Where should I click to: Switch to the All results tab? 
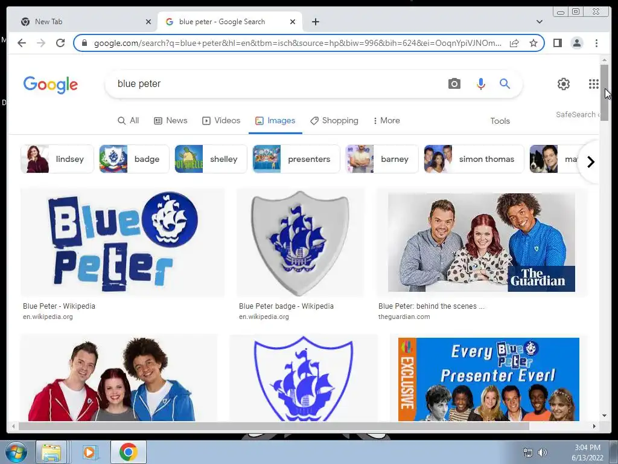[128, 121]
